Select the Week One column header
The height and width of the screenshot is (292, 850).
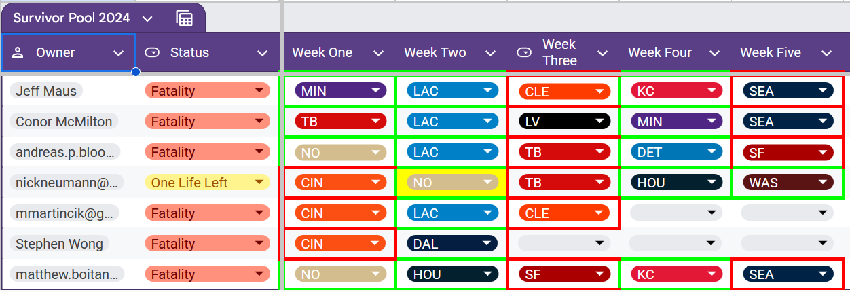click(x=322, y=53)
